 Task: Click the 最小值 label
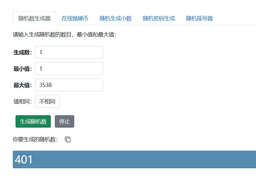[x=23, y=69]
